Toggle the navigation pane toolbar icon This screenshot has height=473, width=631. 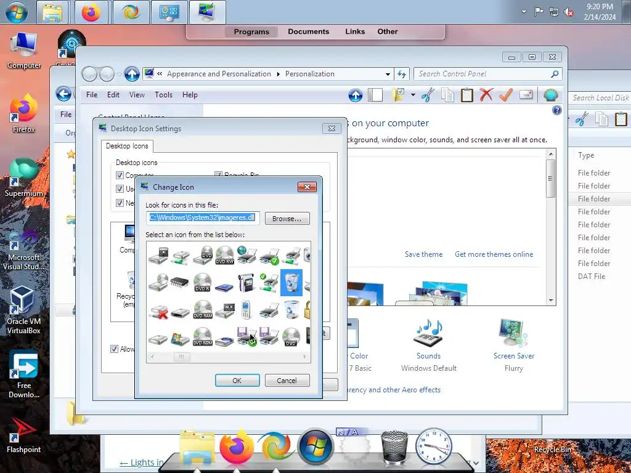click(x=375, y=95)
